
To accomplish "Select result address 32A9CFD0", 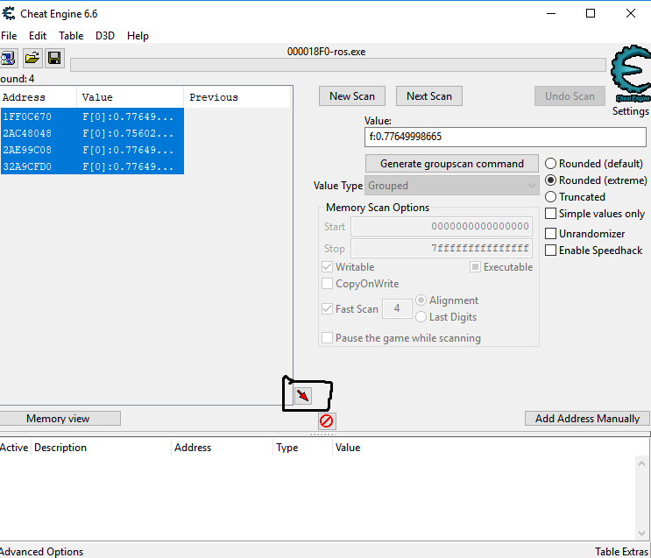I will coord(27,166).
